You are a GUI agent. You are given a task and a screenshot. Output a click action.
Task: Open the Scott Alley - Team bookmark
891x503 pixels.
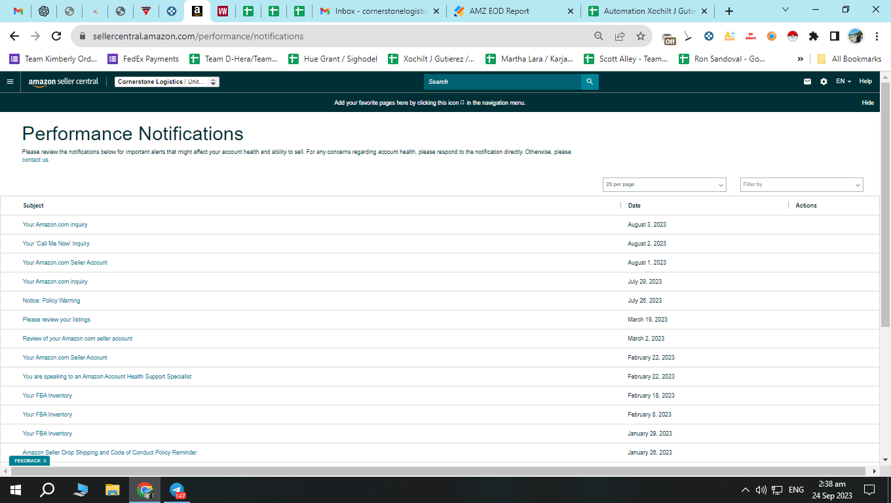[626, 59]
